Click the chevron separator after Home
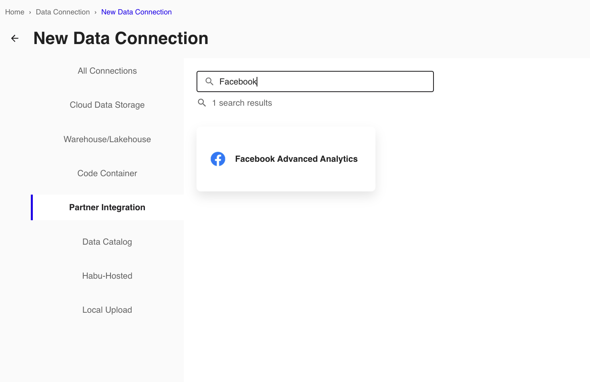This screenshot has width=590, height=382. point(30,12)
